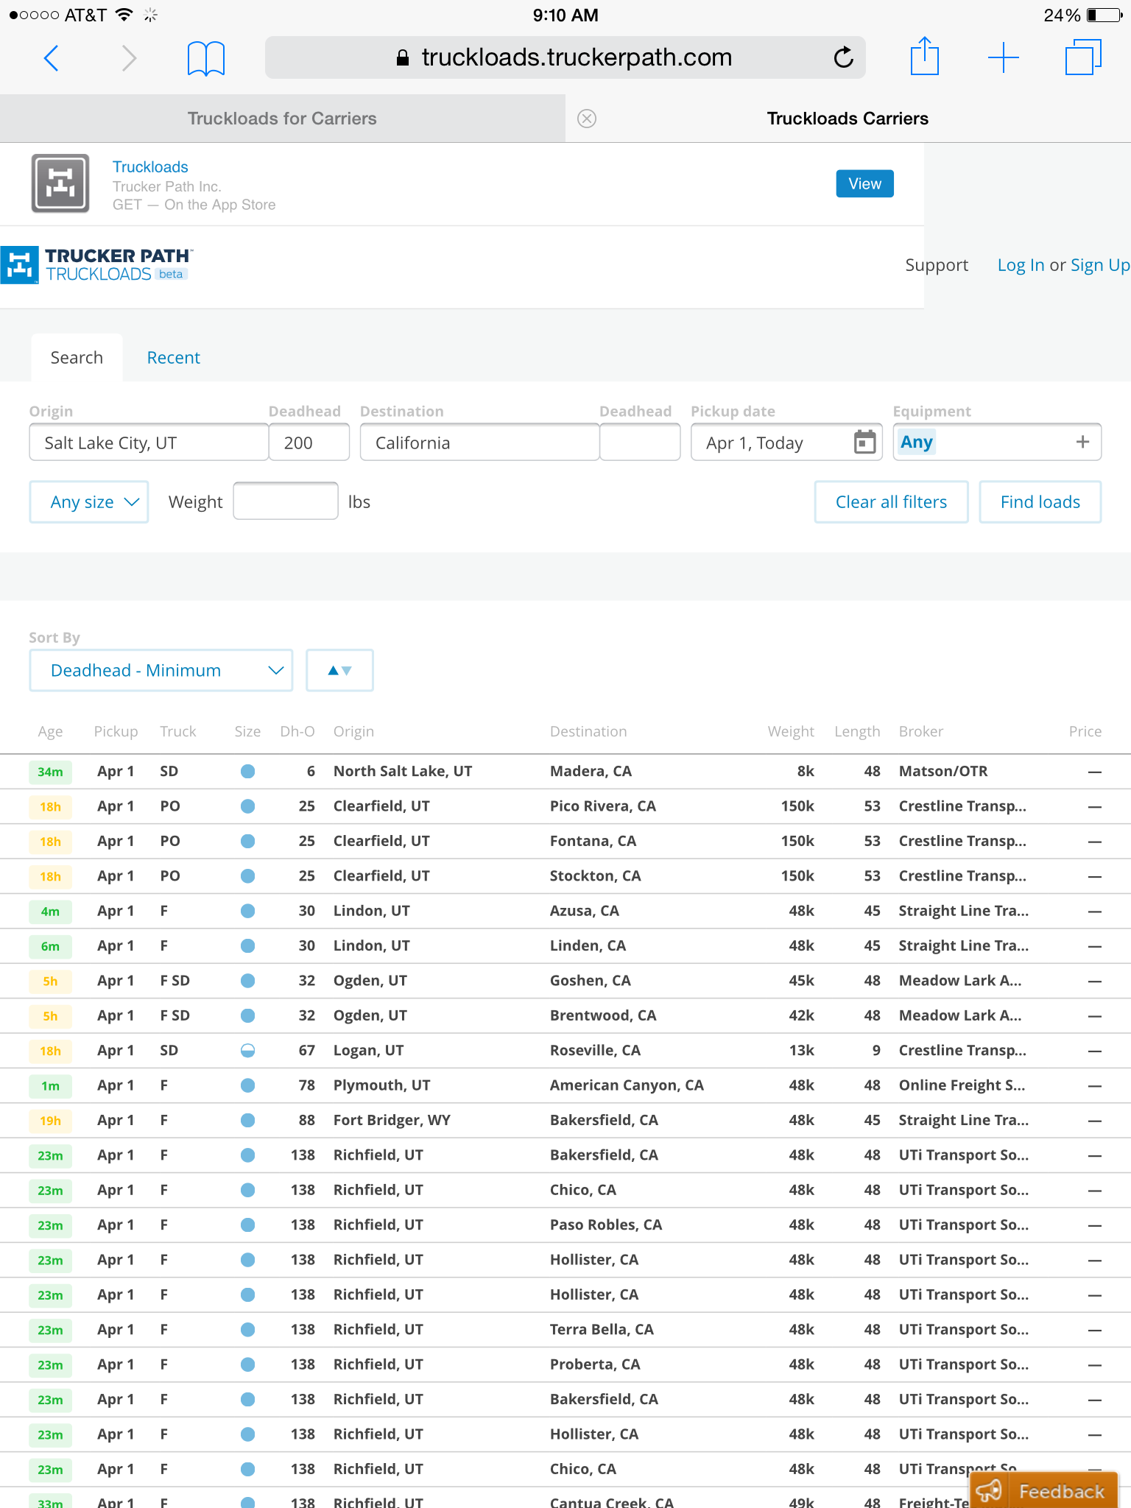Expand the Any size dropdown
Image resolution: width=1131 pixels, height=1508 pixels.
[x=89, y=502]
